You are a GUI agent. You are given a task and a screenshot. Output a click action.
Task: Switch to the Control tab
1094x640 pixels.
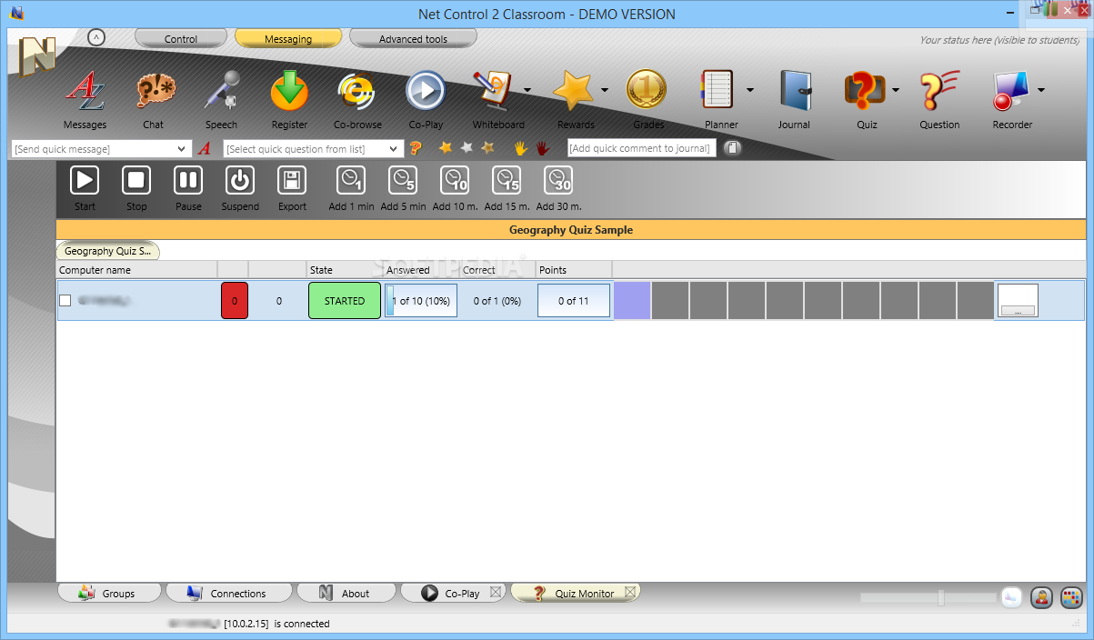(x=181, y=39)
